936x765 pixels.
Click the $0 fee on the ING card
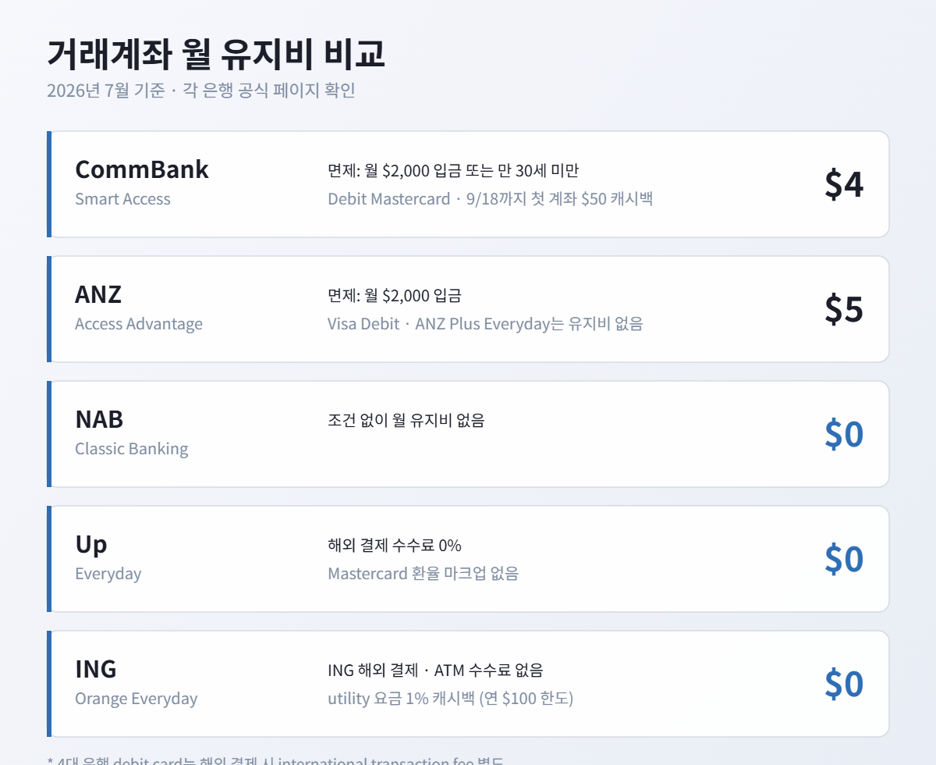tap(844, 684)
